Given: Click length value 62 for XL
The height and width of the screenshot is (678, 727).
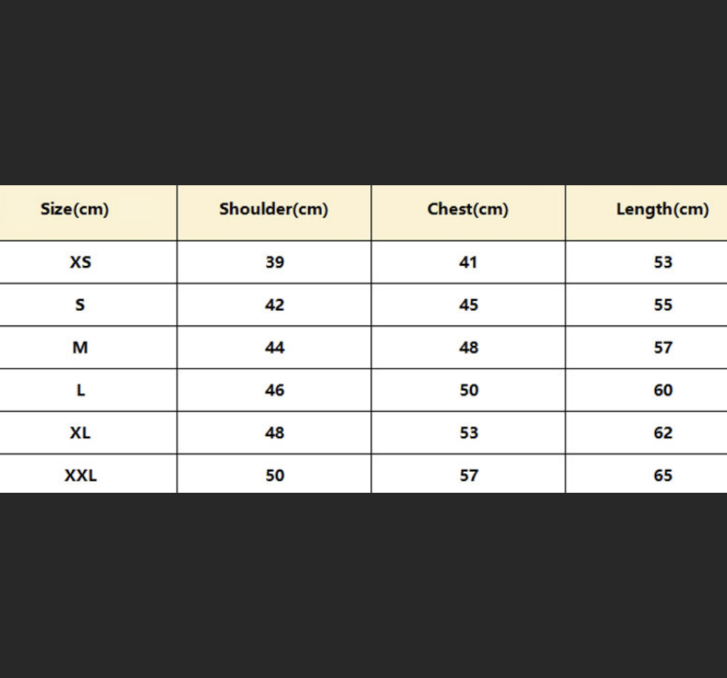Looking at the screenshot, I should (663, 433).
